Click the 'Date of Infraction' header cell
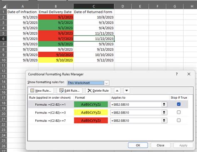This screenshot has height=152, width=197. coord(22,12)
